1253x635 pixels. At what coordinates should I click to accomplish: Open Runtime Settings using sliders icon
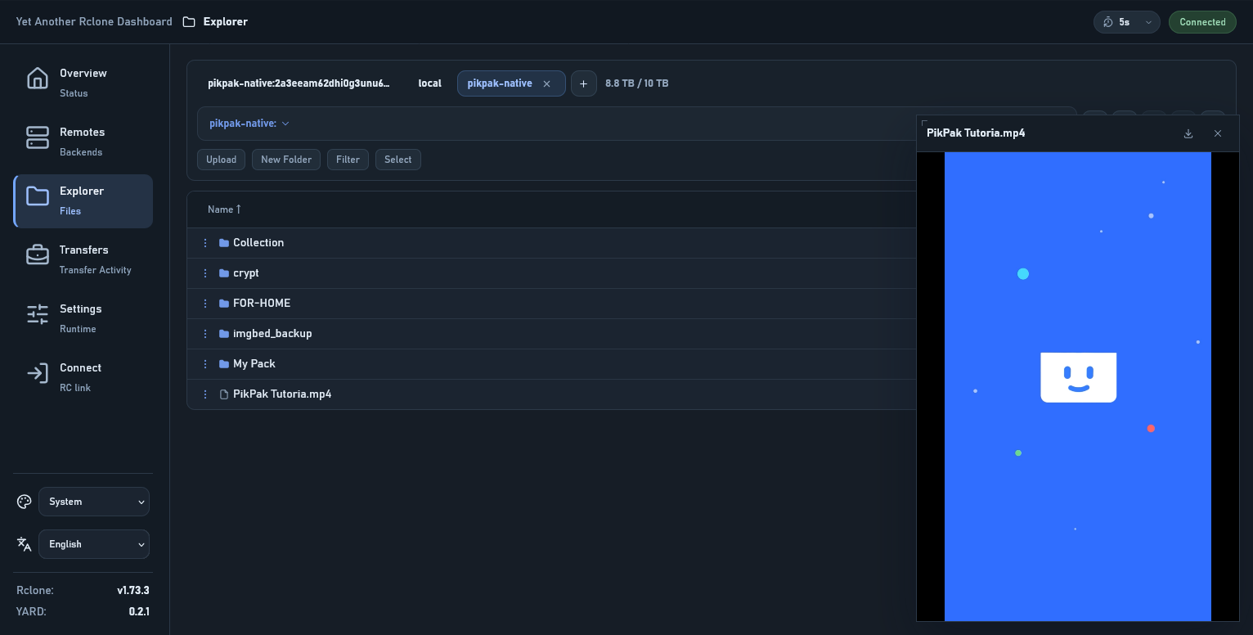click(x=38, y=313)
